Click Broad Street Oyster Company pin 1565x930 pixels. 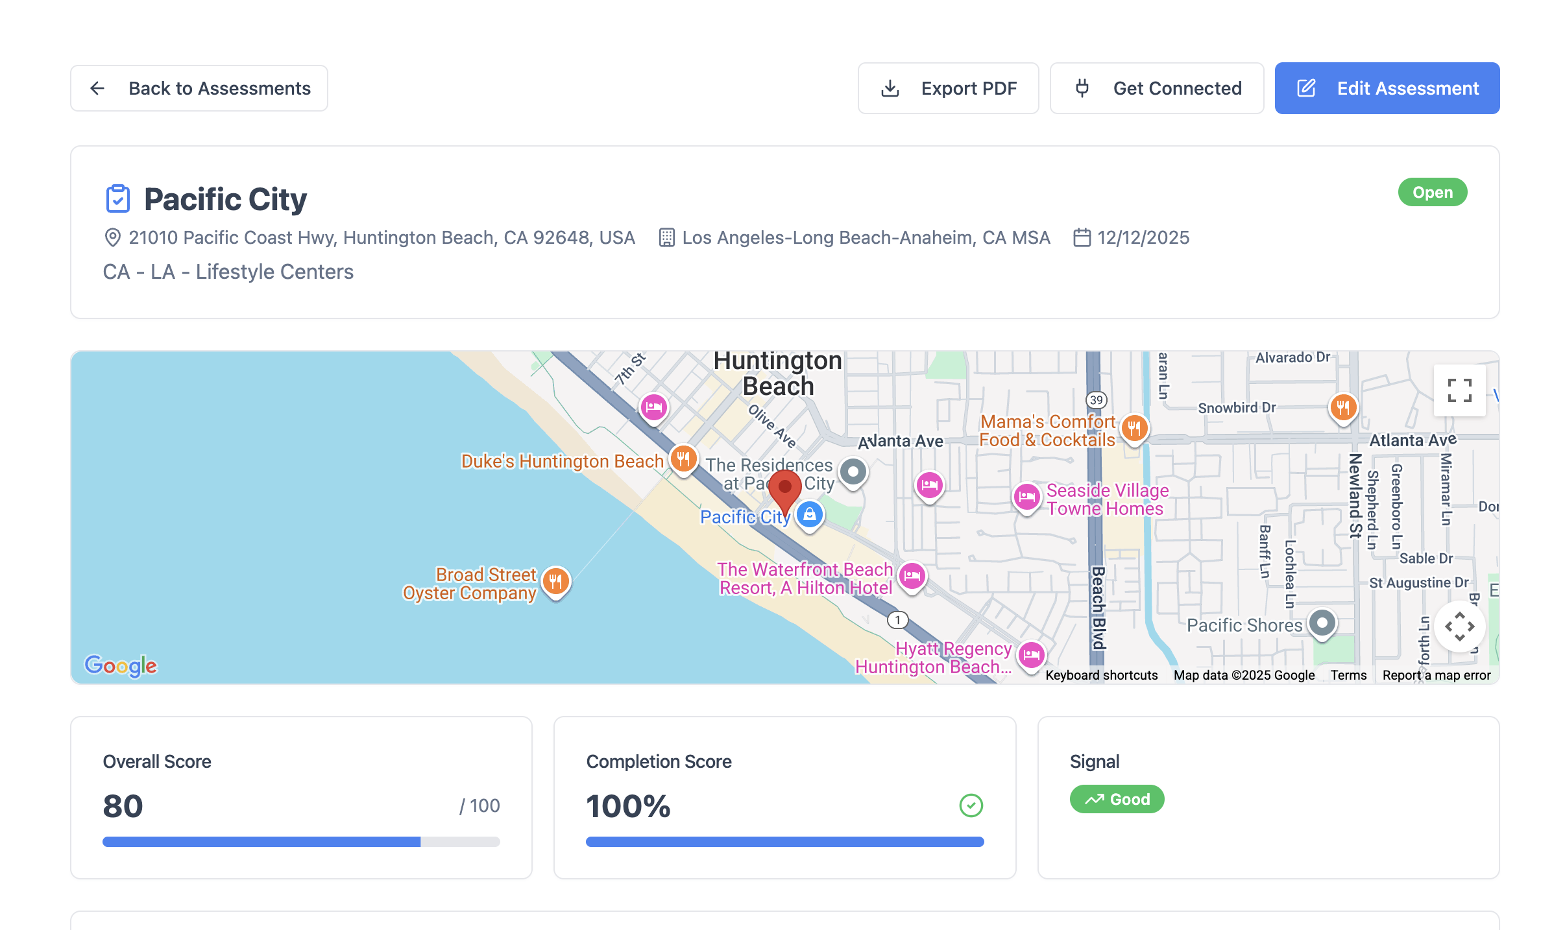point(555,581)
